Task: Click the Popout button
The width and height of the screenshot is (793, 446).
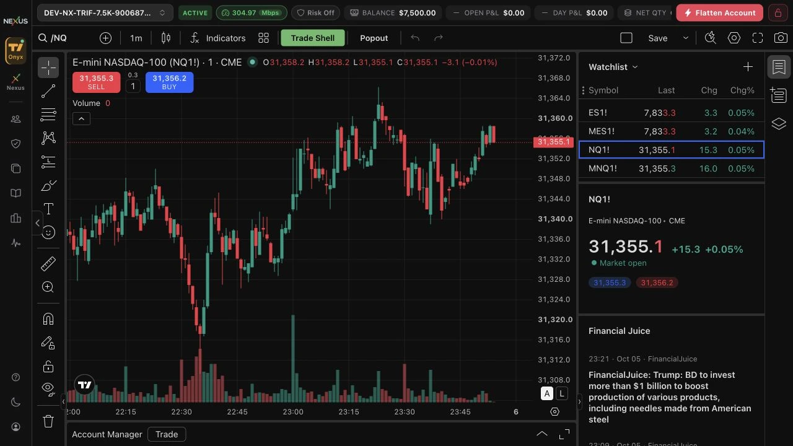Action: (374, 38)
